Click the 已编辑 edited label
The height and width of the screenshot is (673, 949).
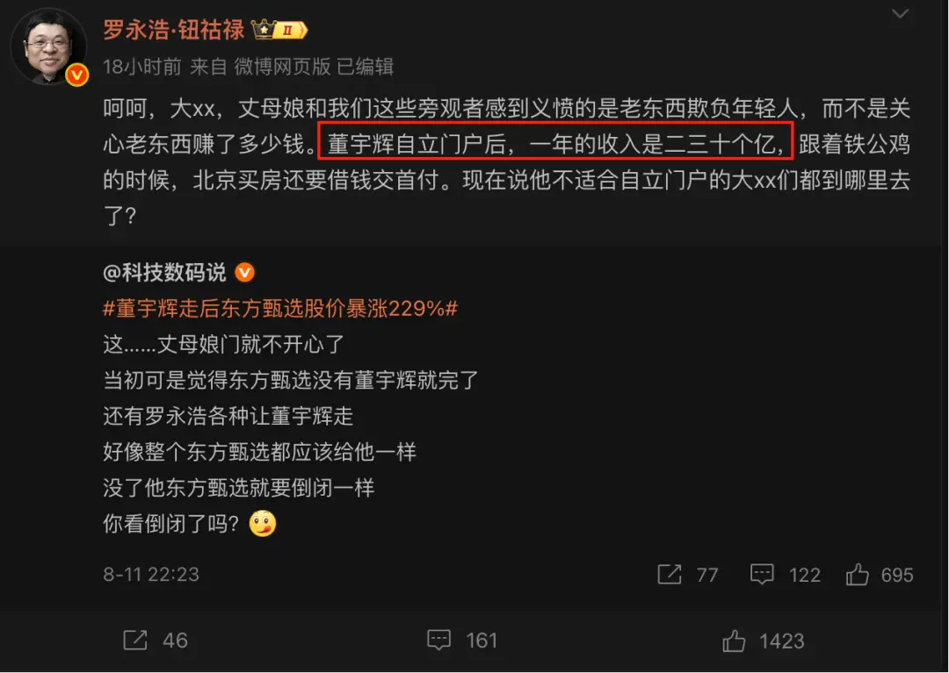(365, 67)
